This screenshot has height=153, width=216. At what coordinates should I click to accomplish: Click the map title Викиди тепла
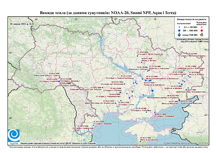pos(108,13)
